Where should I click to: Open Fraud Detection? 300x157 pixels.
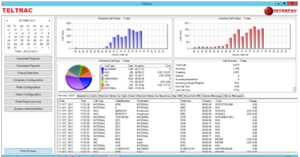(x=28, y=73)
